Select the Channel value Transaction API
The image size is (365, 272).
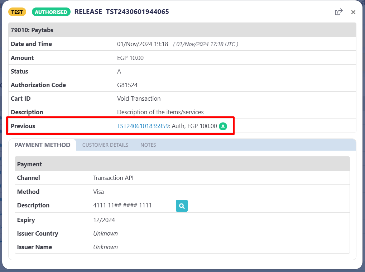113,178
